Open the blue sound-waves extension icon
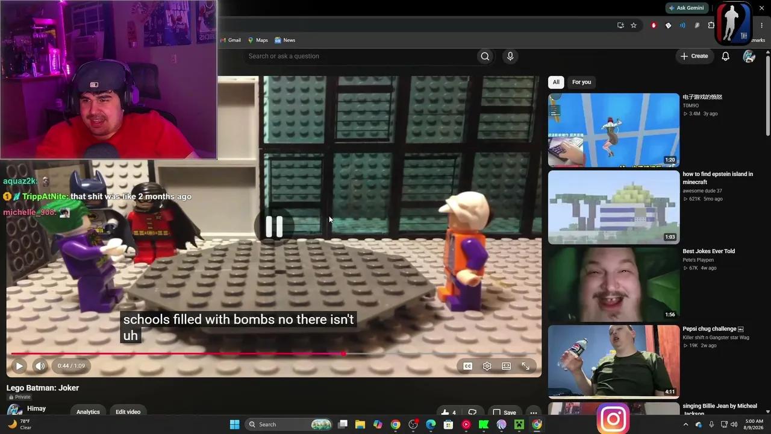The image size is (771, 434). pyautogui.click(x=682, y=25)
